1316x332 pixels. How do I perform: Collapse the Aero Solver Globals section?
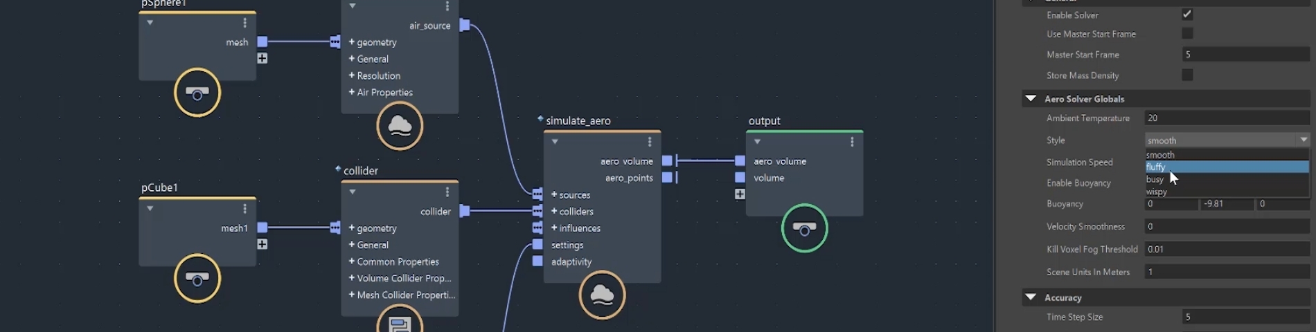[1031, 99]
